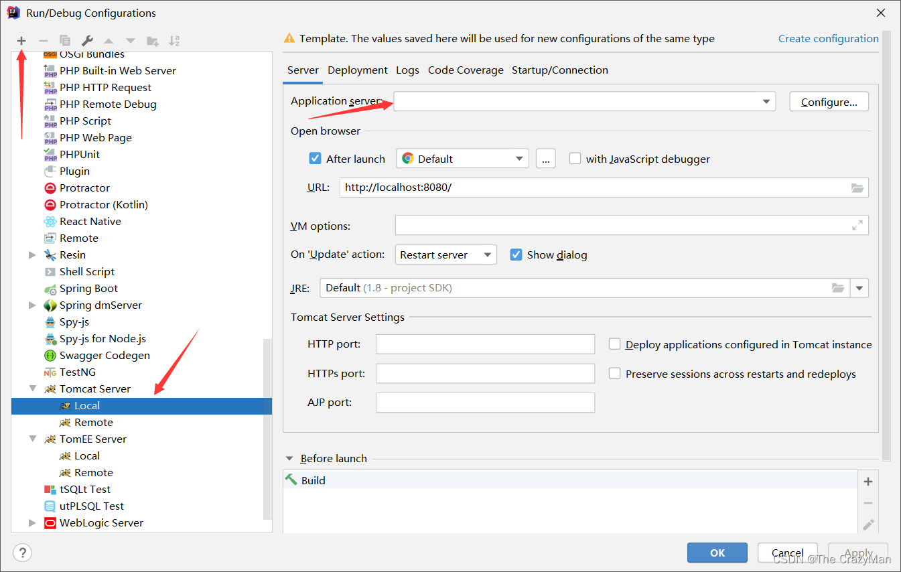Click the Protractor (Kotlin) icon
The width and height of the screenshot is (901, 572).
(x=50, y=205)
